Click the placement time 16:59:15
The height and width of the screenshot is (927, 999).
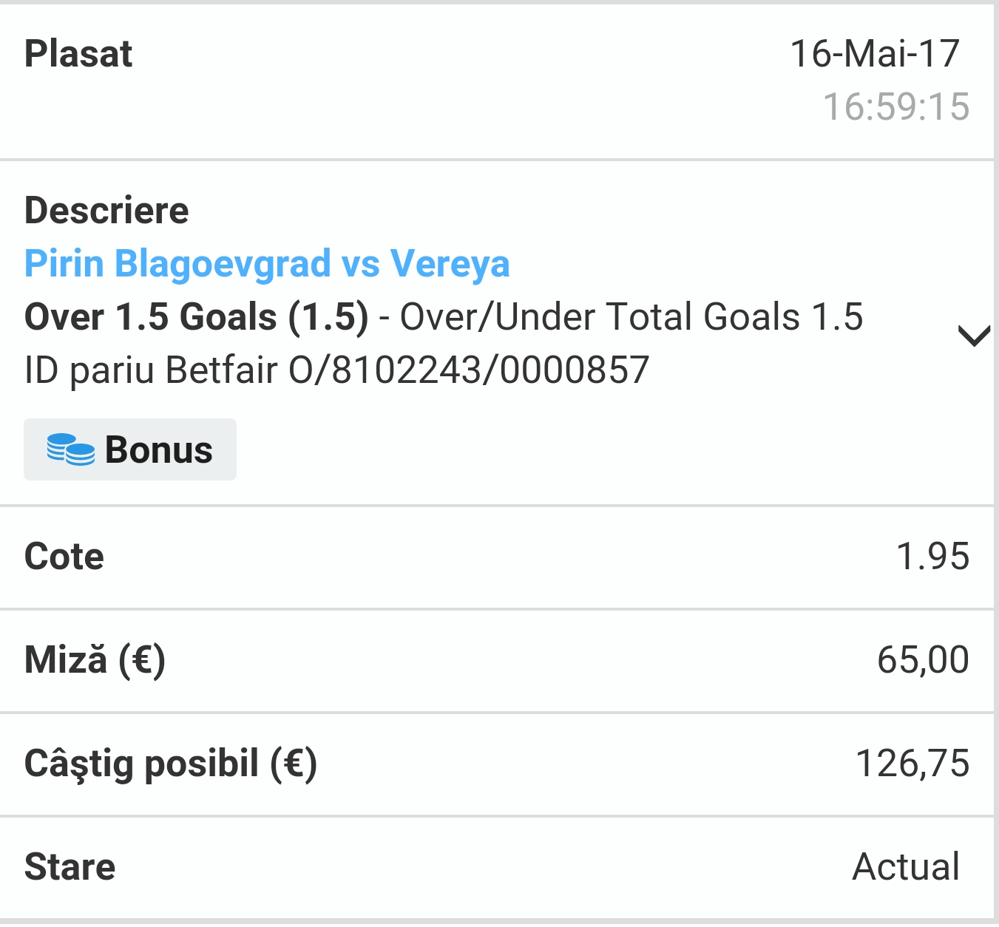[x=896, y=107]
